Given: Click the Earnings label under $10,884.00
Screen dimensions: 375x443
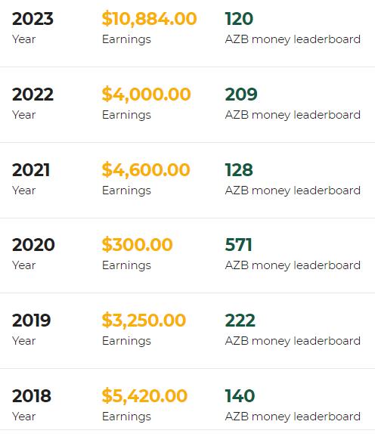Looking at the screenshot, I should point(126,39).
